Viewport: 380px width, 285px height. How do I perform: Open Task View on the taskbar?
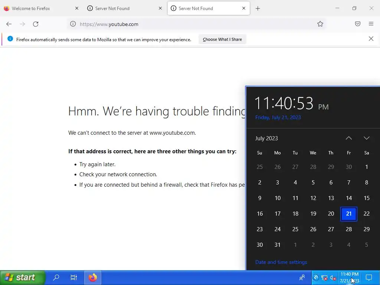tap(74, 278)
